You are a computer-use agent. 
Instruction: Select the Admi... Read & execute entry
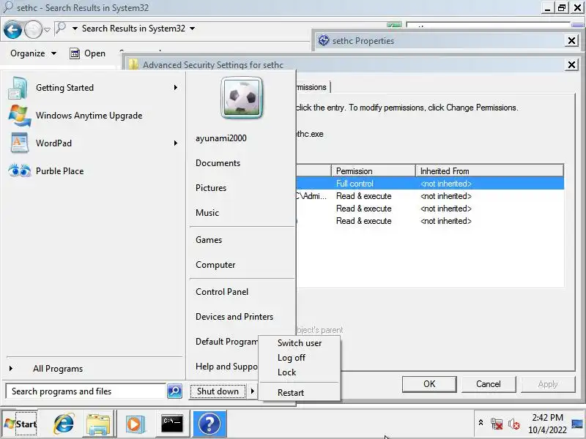pos(430,196)
